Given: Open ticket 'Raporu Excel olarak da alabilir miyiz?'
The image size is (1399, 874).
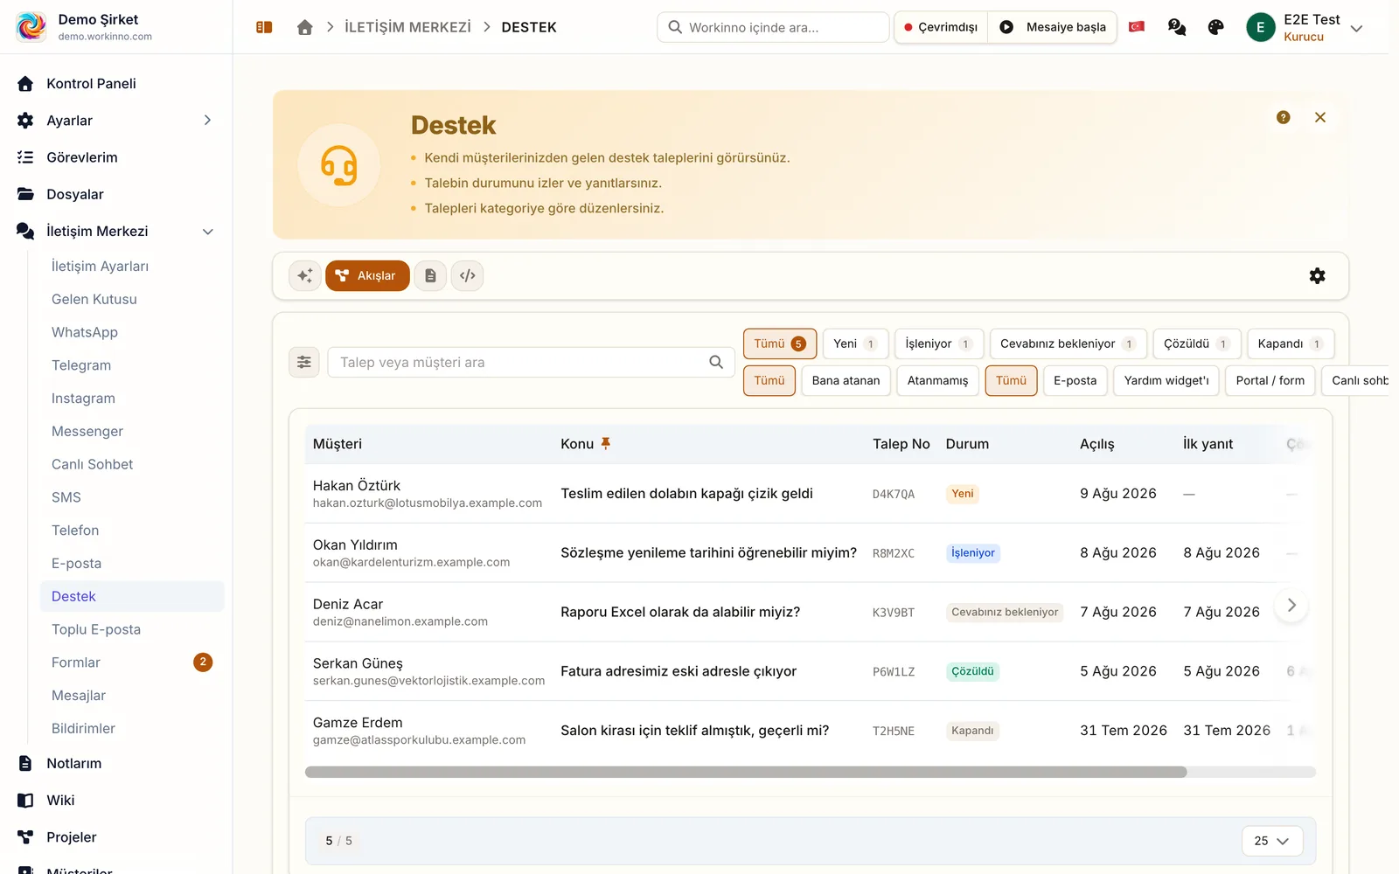Looking at the screenshot, I should pos(680,612).
